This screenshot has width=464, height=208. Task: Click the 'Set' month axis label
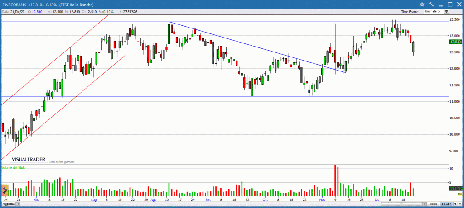point(208,200)
